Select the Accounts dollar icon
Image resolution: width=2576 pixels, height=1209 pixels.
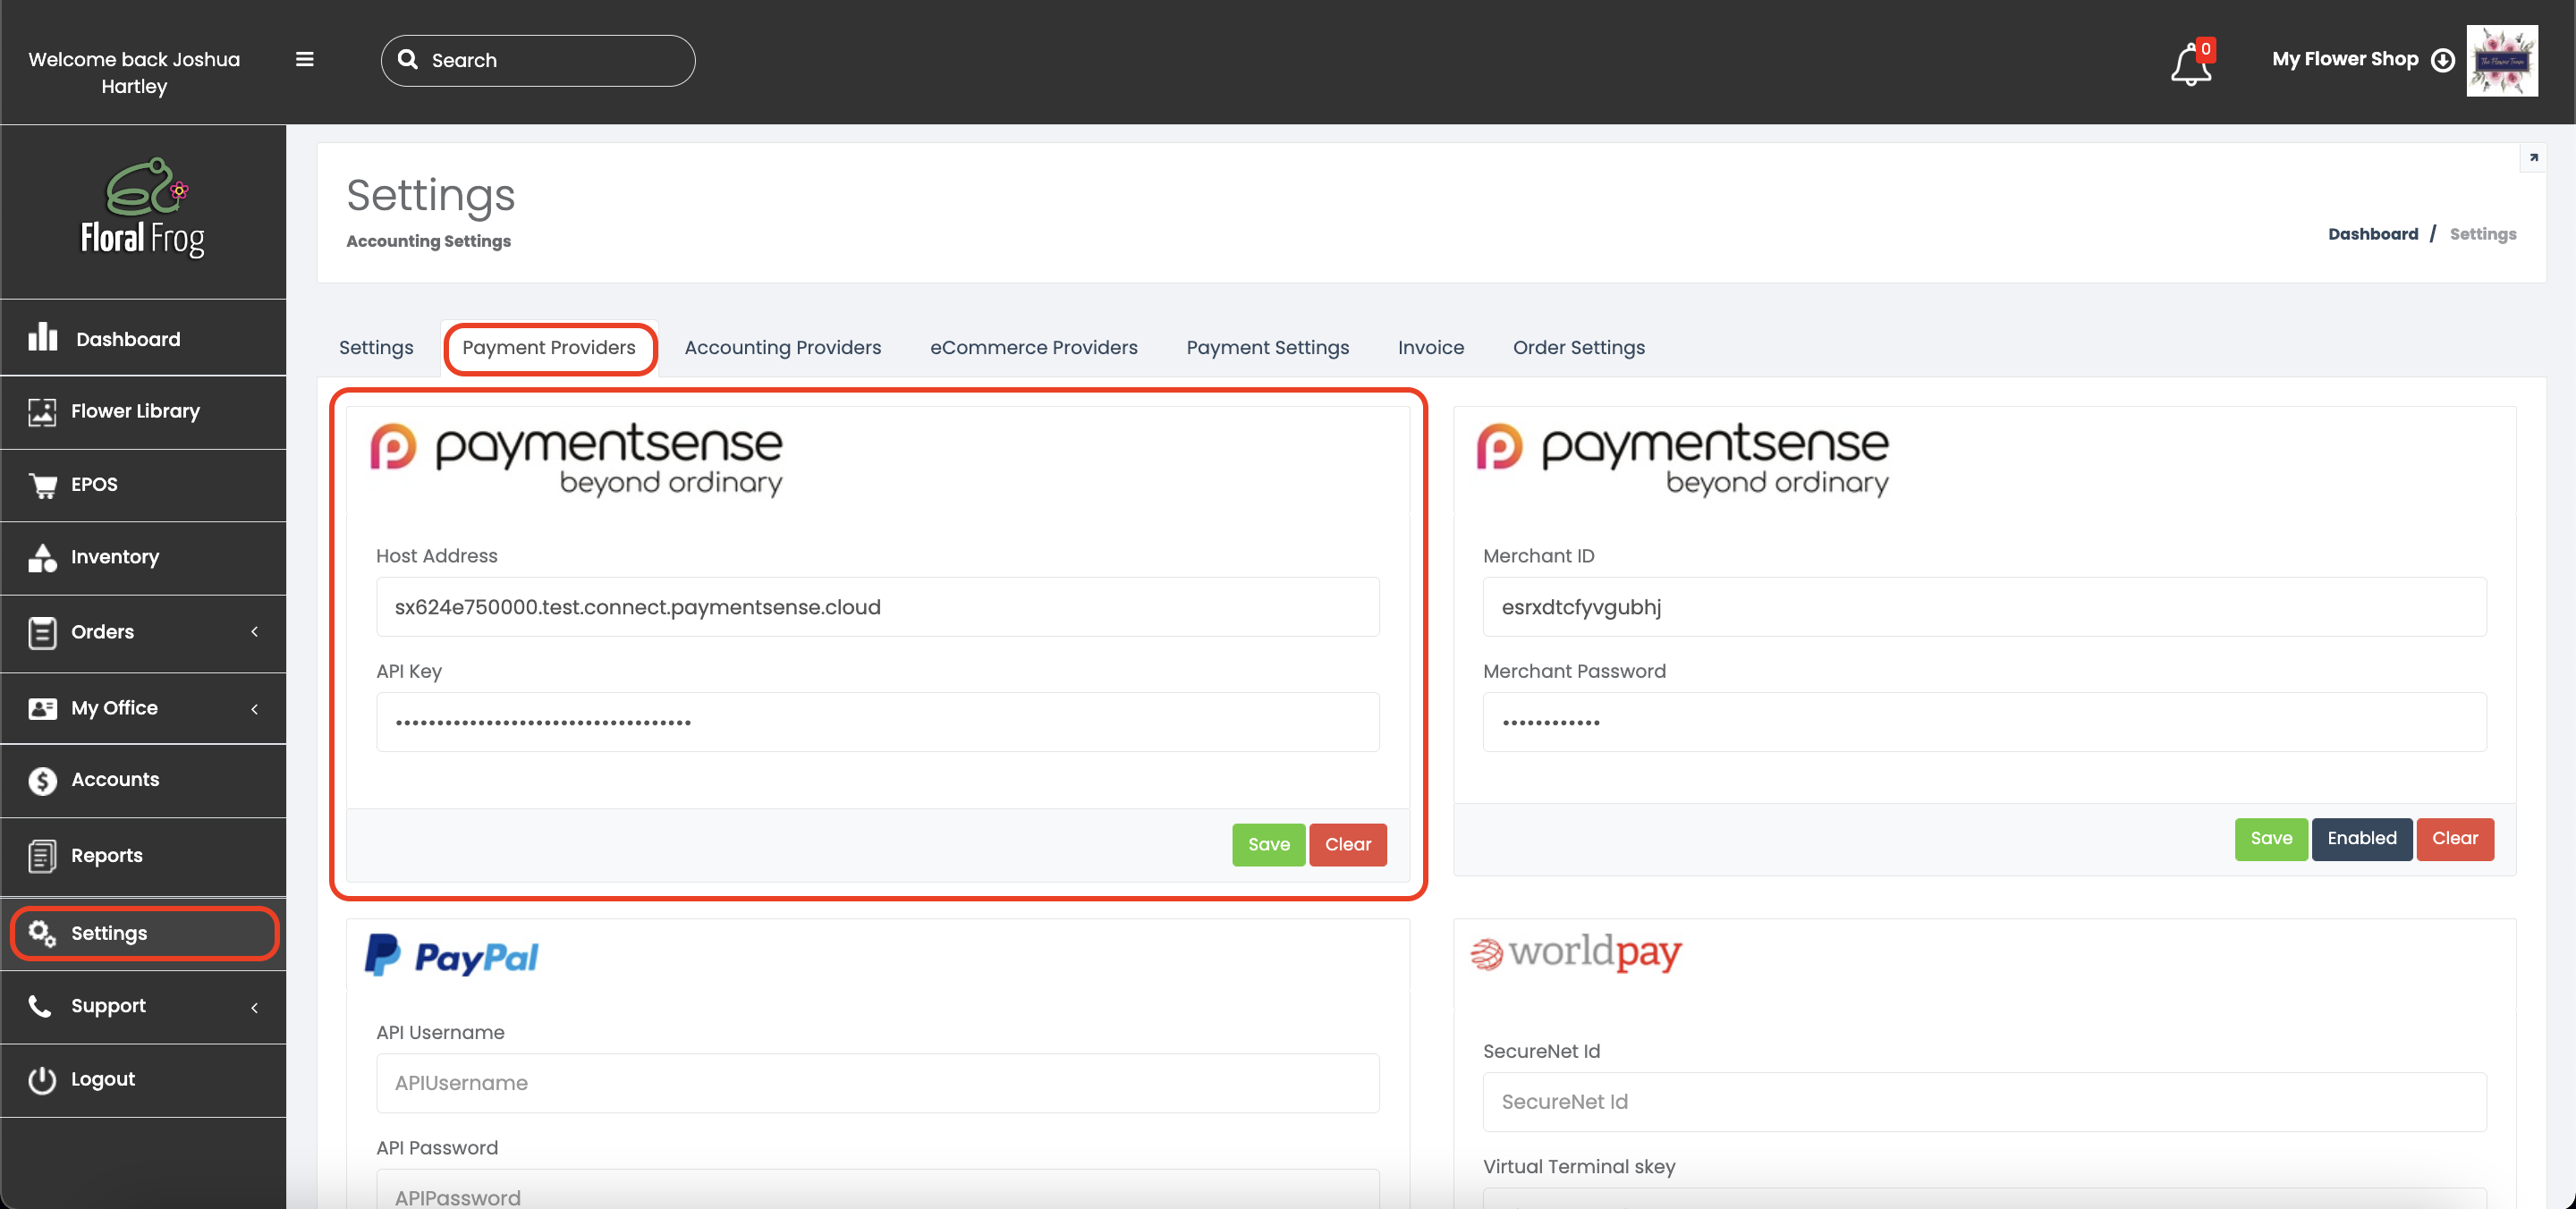[x=42, y=780]
